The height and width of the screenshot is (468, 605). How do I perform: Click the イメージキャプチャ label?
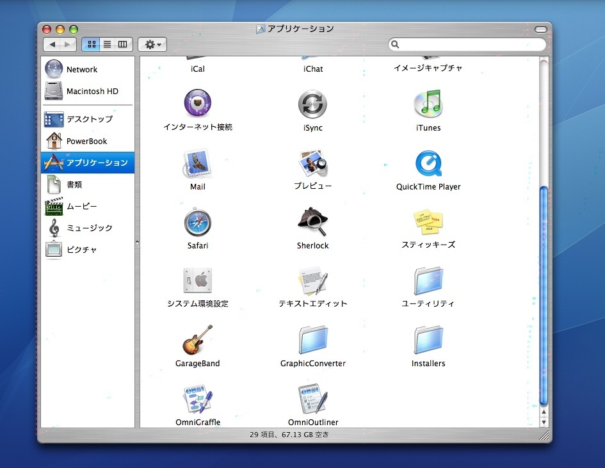pos(428,68)
